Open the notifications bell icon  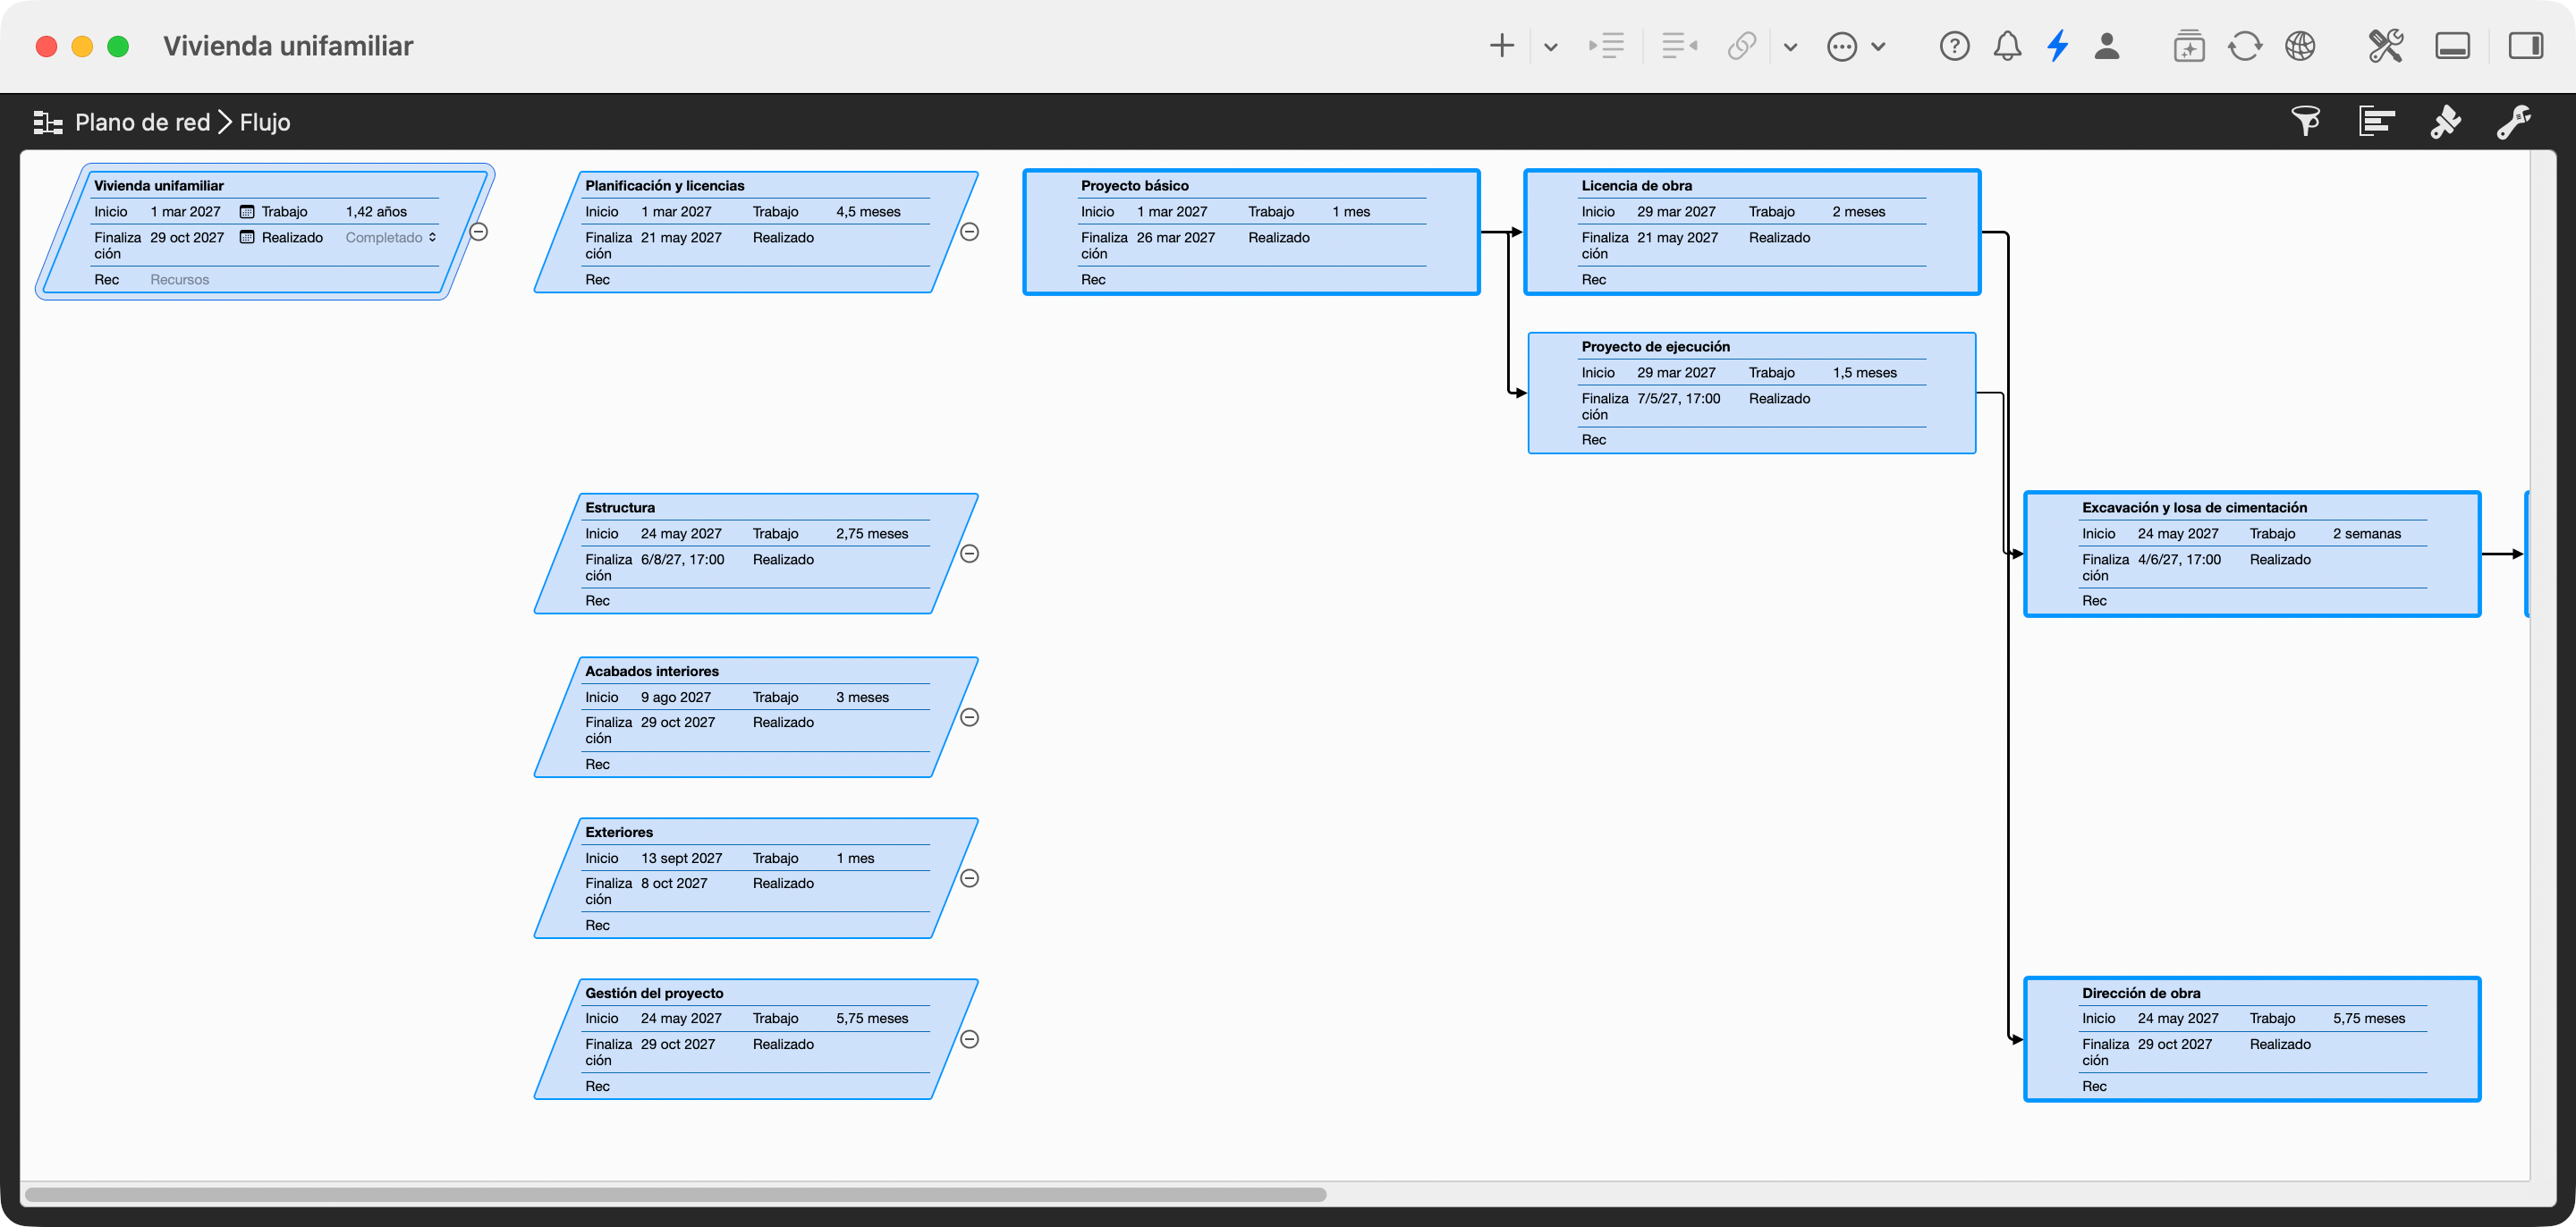pyautogui.click(x=2007, y=46)
